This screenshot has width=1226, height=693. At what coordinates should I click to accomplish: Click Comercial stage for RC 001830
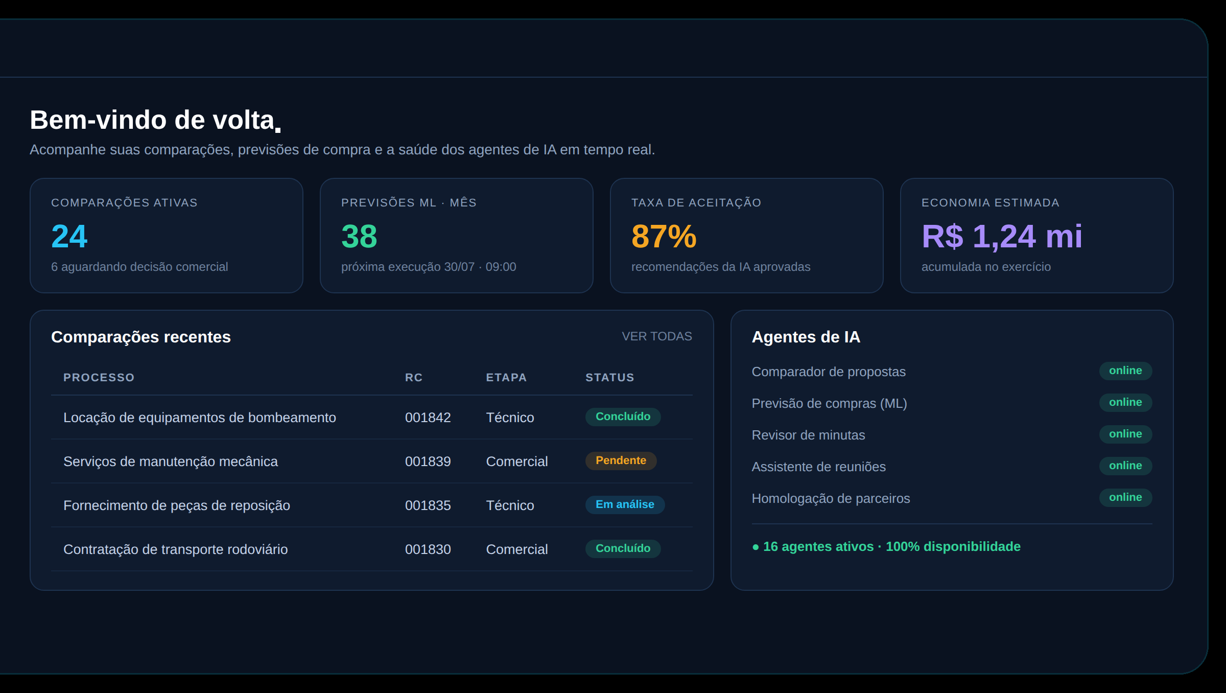tap(517, 549)
